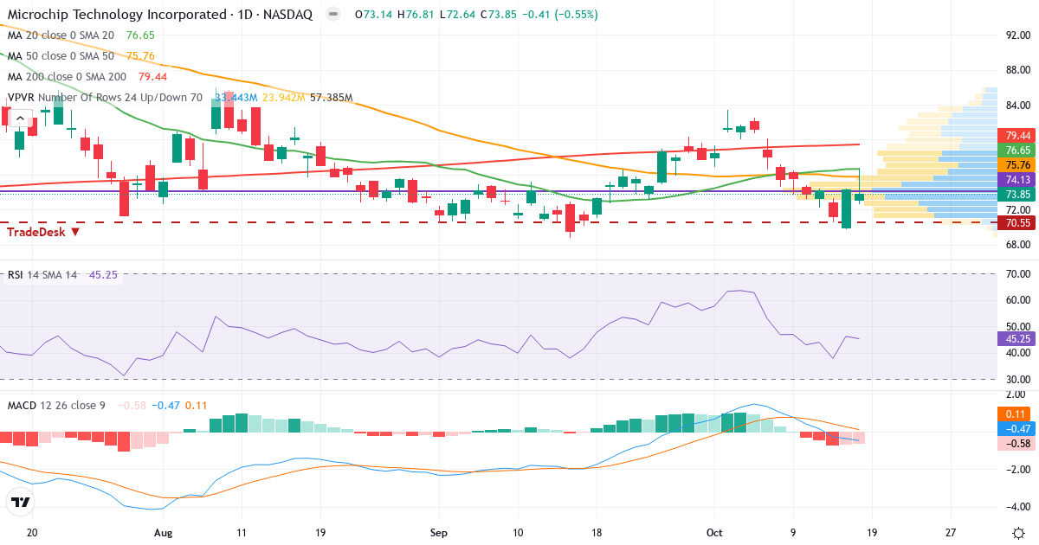Click the MACD -4.00 axis tick
The image size is (1039, 545).
1019,507
